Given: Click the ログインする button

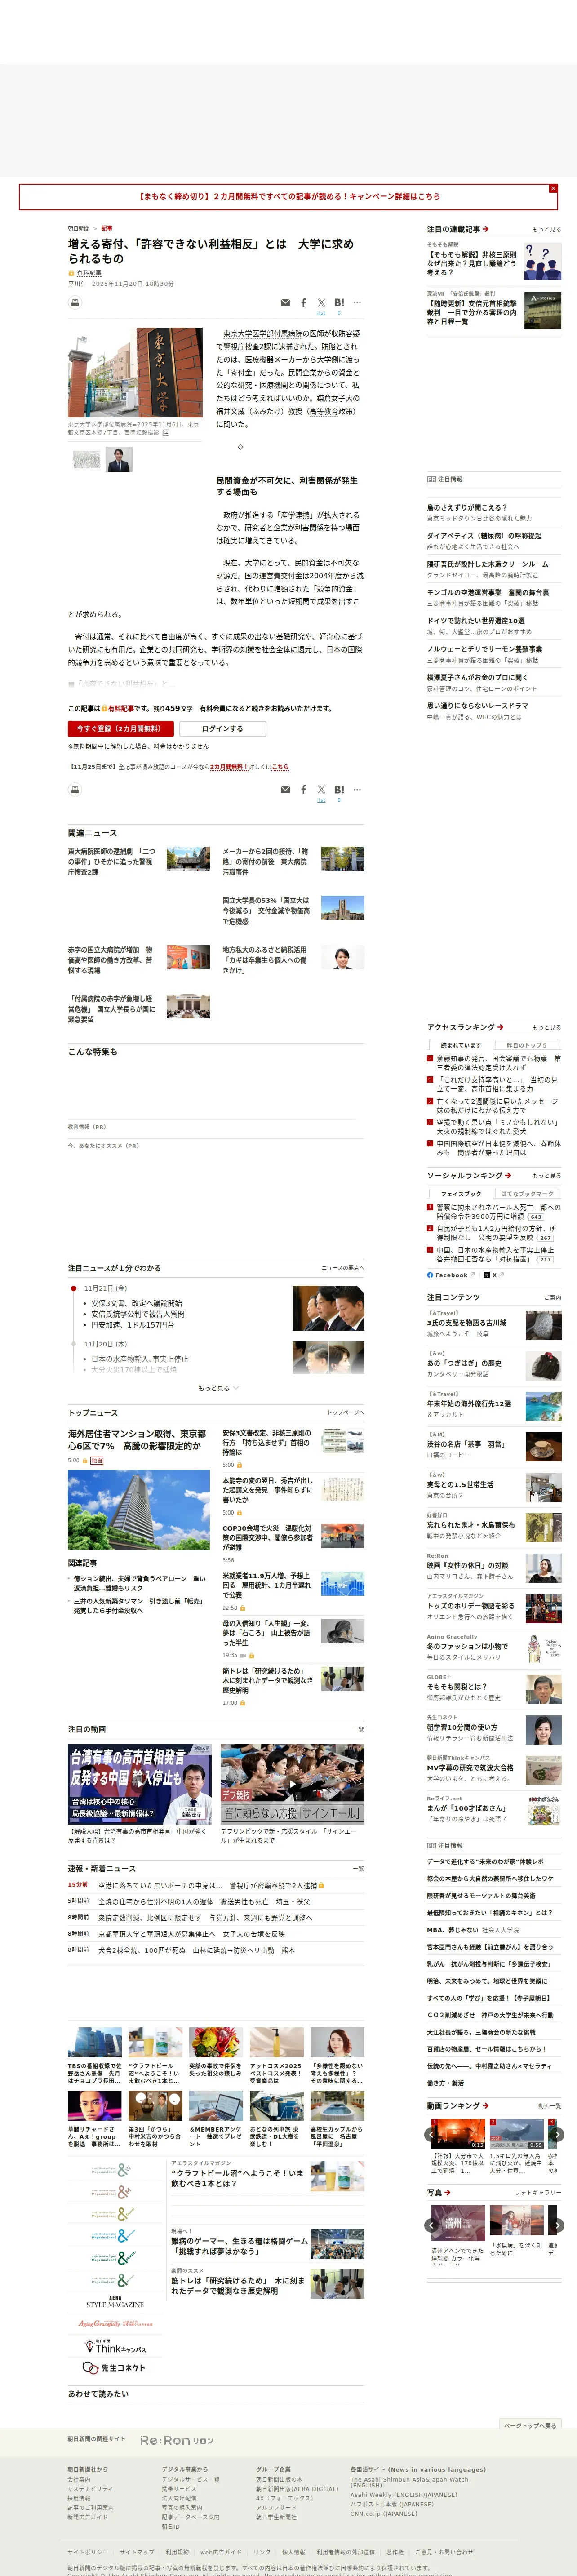Looking at the screenshot, I should coord(222,728).
